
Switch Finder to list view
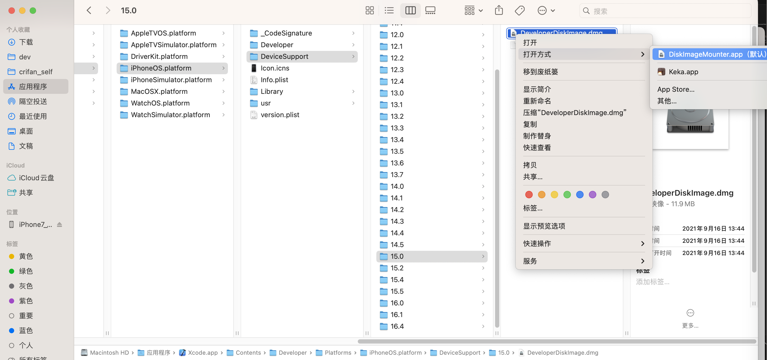pyautogui.click(x=389, y=11)
